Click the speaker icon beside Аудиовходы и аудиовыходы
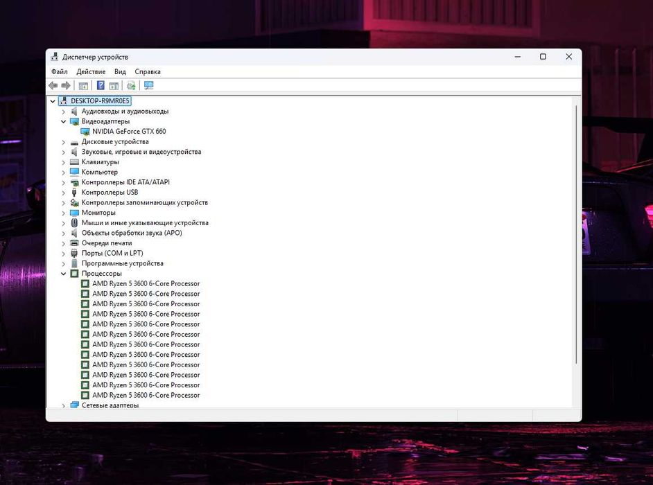 (x=74, y=111)
